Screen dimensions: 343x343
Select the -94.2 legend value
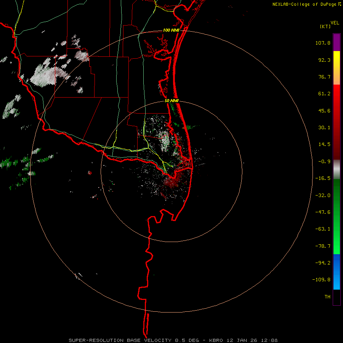pos(323,263)
